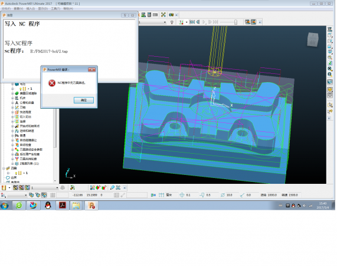Open the QQ penguin app from the taskbar
Image resolution: width=337 pixels, height=266 pixels.
[48, 206]
